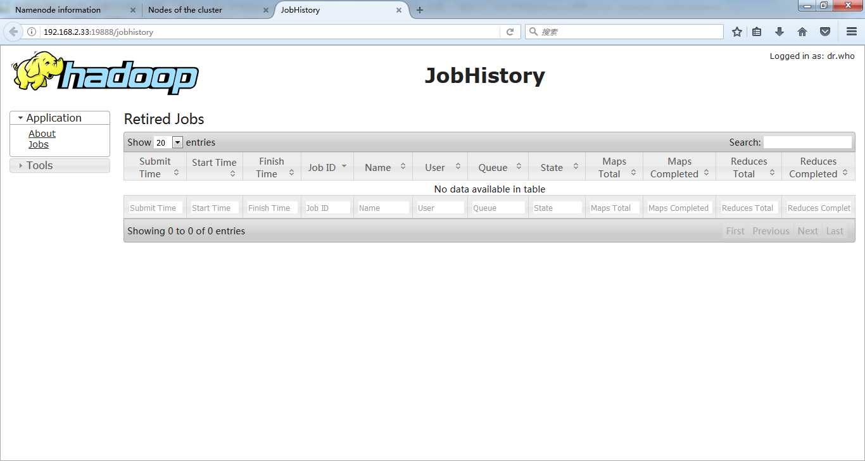The image size is (865, 461).
Task: Click the browser search box
Action: pyautogui.click(x=624, y=32)
